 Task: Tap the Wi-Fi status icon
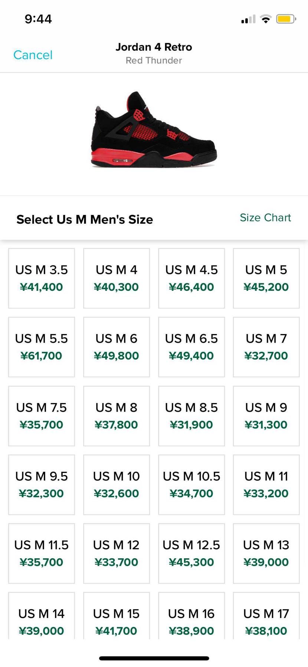coord(266,19)
